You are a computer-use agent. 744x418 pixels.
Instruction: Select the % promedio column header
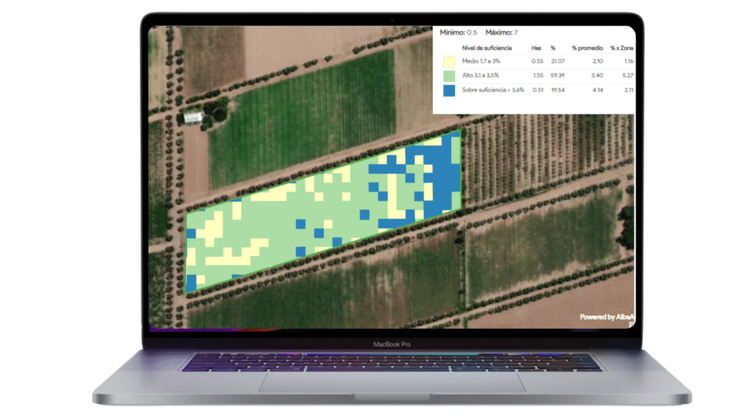click(x=587, y=48)
